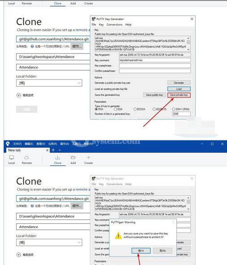Viewport: 227px width, 265px height.
Task: Focus the git URL field in upper Clone form
Action: 53,39
